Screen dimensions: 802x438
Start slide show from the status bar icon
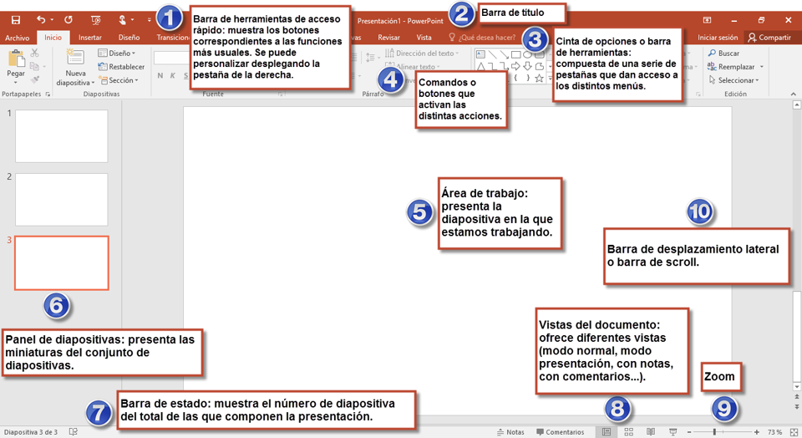pos(673,432)
